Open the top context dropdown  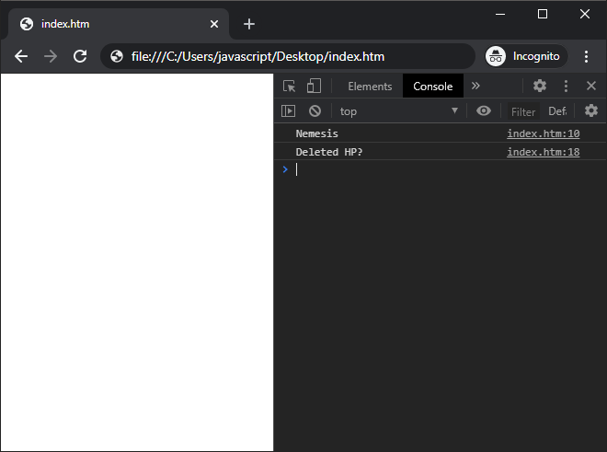[x=399, y=111]
